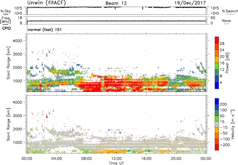
Task: Select the 'N.Search' legend label
Action: tap(230, 11)
